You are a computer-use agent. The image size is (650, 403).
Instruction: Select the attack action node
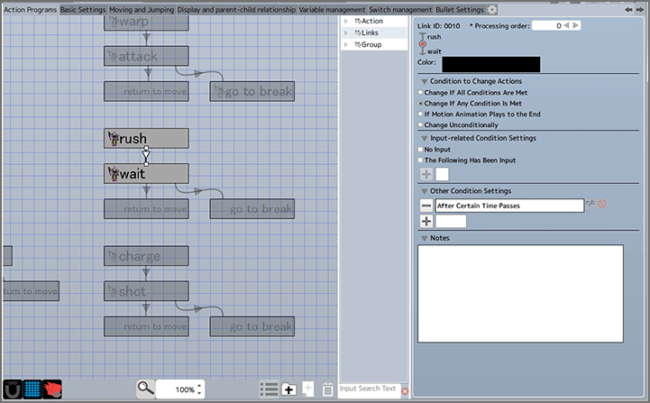(146, 56)
